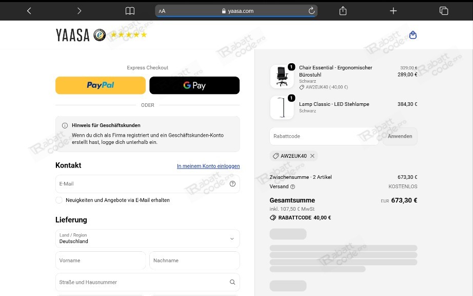Click the Lamp Classic price 384,30 €
The image size is (473, 296).
coord(407,104)
